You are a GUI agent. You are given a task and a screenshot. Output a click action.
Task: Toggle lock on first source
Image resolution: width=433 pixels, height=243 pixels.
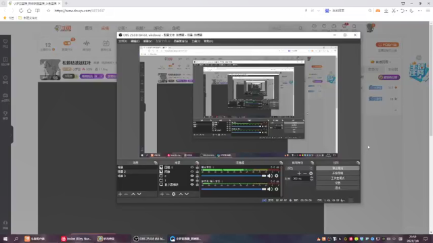pyautogui.click(x=197, y=167)
